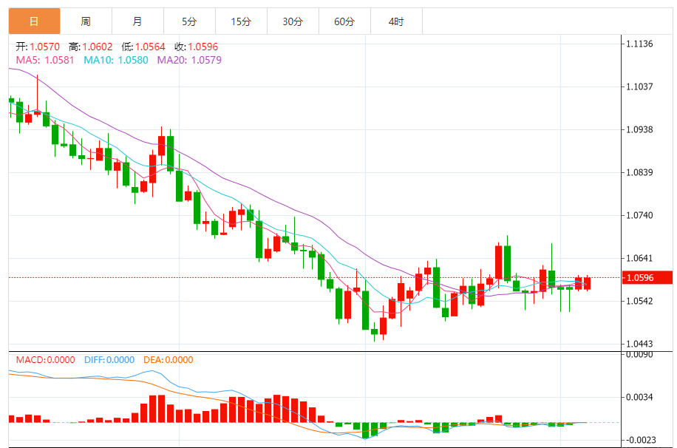Click the high price 高:1.0602

tap(91, 47)
